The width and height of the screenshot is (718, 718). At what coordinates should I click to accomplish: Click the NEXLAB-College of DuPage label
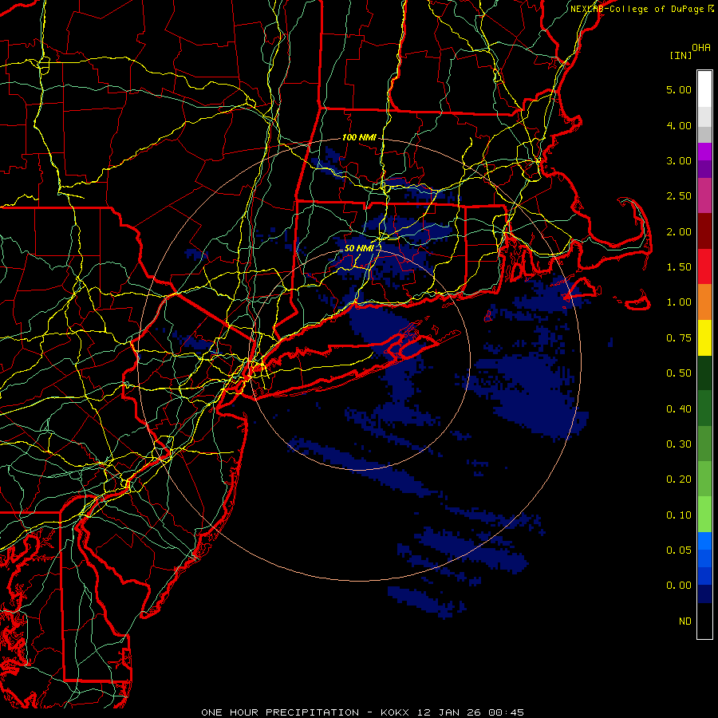(x=642, y=9)
